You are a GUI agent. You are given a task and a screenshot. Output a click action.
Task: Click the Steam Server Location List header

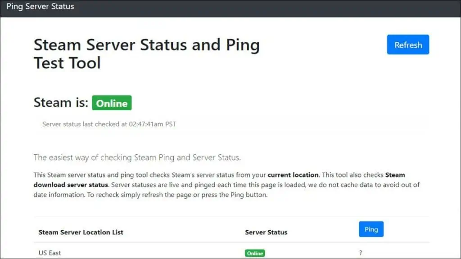point(81,232)
